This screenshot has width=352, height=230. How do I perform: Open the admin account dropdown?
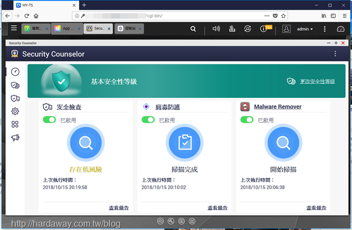point(305,29)
